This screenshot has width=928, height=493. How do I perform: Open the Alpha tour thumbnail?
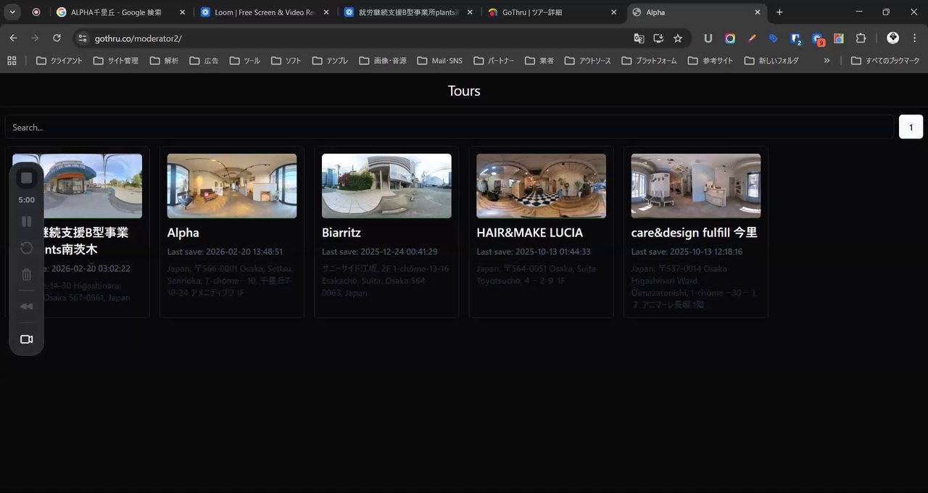(232, 186)
